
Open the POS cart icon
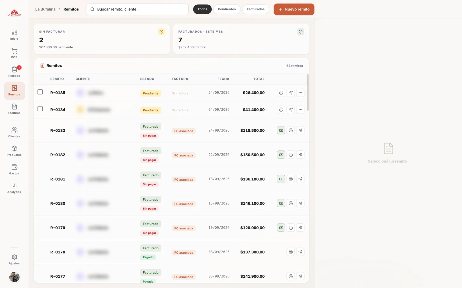click(x=14, y=51)
